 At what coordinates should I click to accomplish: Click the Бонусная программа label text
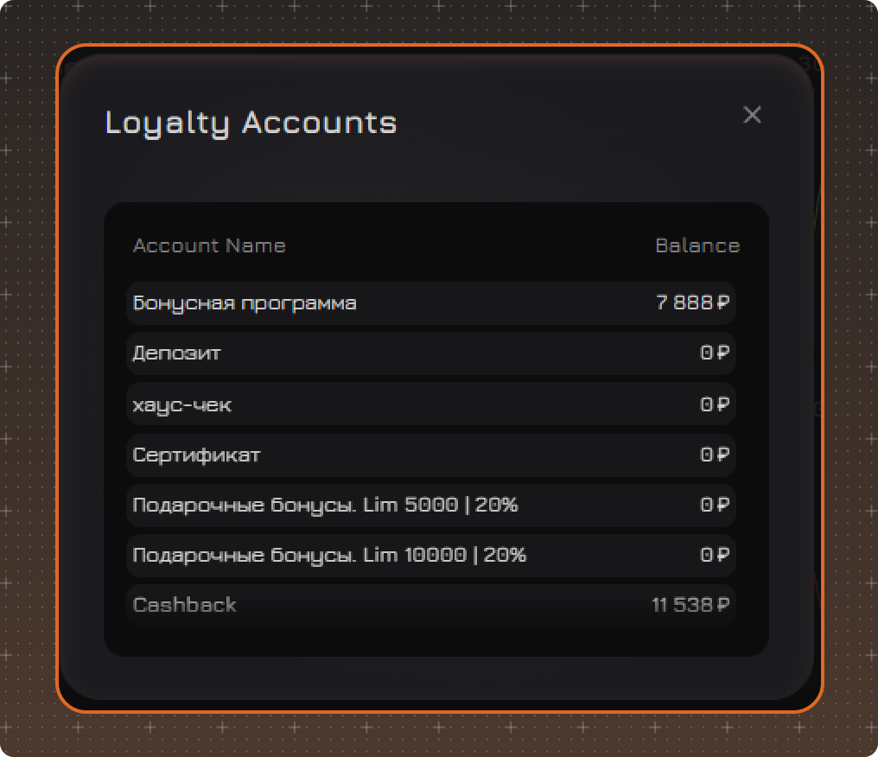245,303
